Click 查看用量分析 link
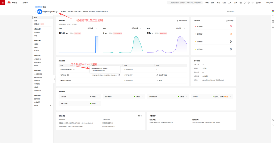The image size is (275, 143). coord(182,20)
